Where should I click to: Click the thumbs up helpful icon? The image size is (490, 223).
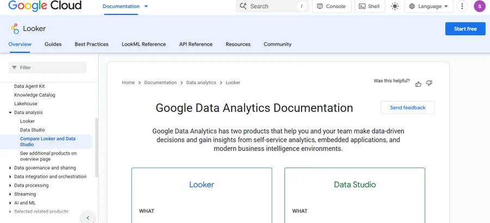point(418,84)
